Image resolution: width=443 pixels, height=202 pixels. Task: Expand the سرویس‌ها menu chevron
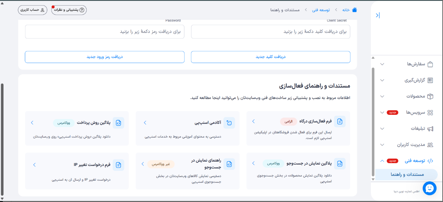382,112
